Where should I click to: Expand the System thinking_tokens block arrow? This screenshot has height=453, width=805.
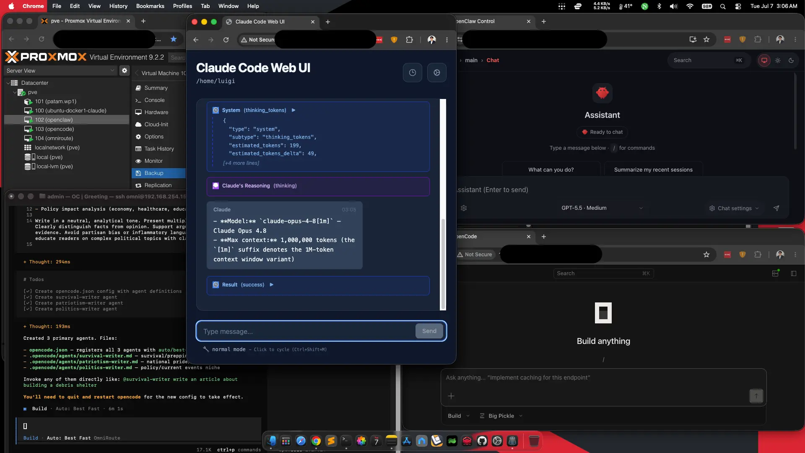coord(293,110)
